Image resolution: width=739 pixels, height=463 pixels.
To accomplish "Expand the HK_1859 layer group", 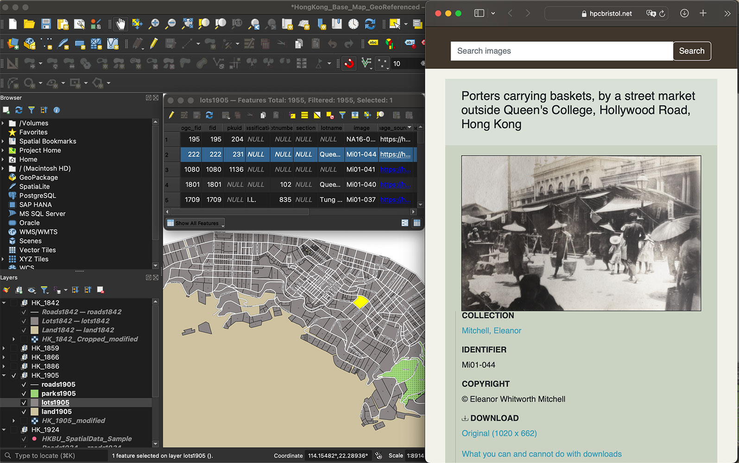I will click(4, 348).
